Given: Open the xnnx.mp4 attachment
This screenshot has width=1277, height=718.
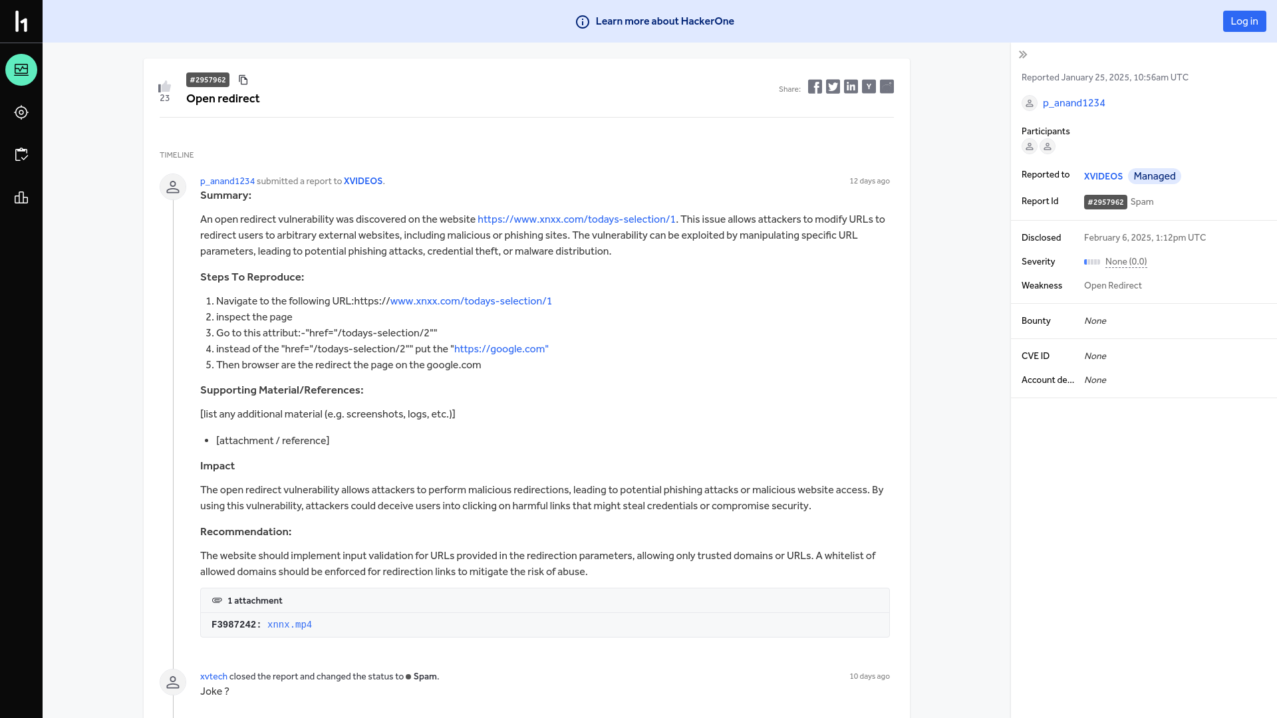Looking at the screenshot, I should [x=289, y=625].
